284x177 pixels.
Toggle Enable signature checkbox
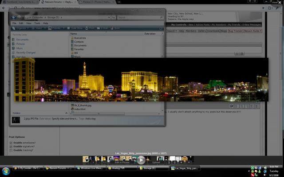(x=11, y=146)
